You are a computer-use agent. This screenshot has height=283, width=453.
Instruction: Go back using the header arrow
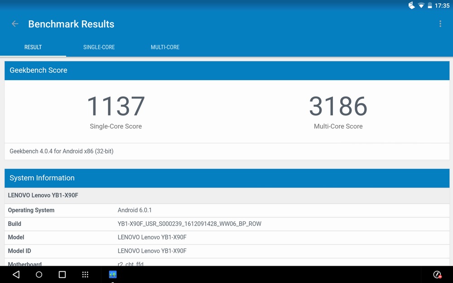[x=15, y=24]
